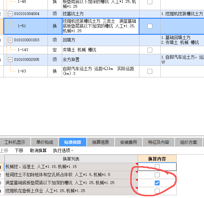
Task: Select list row 挖掘机在垫板上作业
Action: coord(71,191)
